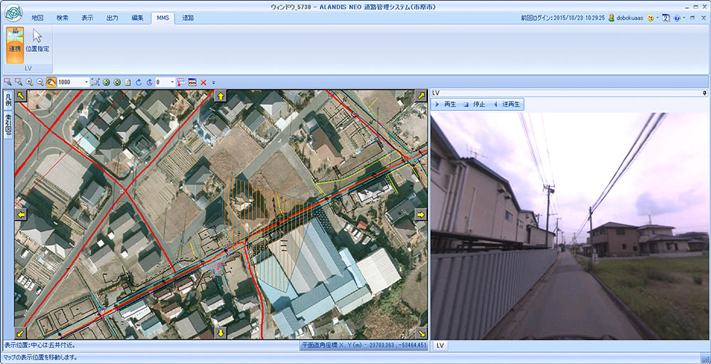Click the zoom in magnifier icon
This screenshot has width=711, height=364.
tap(30, 82)
